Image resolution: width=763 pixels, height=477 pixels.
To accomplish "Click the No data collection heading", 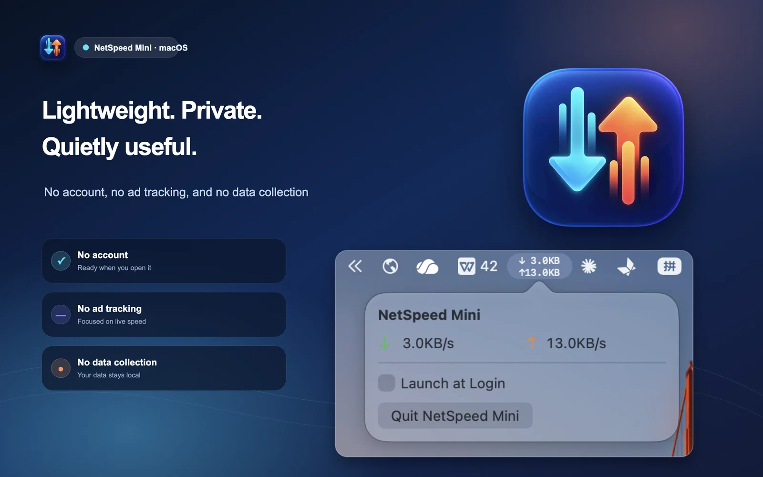I will pos(117,363).
